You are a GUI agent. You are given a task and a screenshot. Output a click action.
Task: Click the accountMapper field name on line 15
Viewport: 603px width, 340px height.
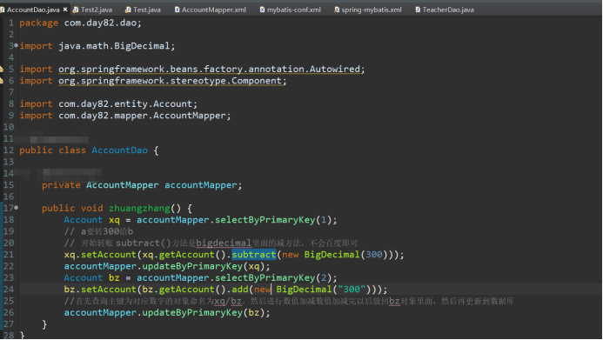pos(201,185)
